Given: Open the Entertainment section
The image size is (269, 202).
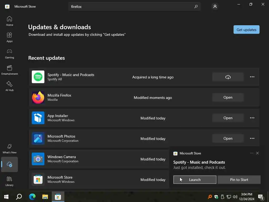Looking at the screenshot, I should click(9, 70).
